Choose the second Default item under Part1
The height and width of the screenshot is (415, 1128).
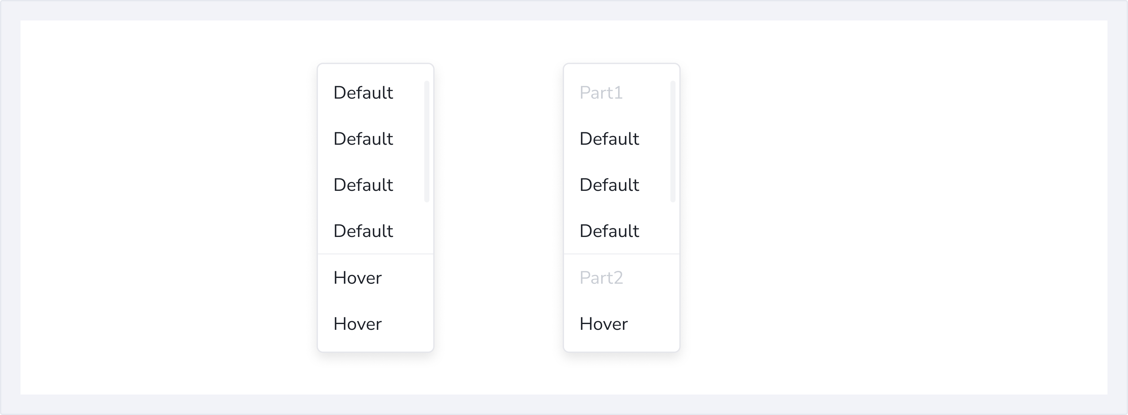[x=609, y=185]
